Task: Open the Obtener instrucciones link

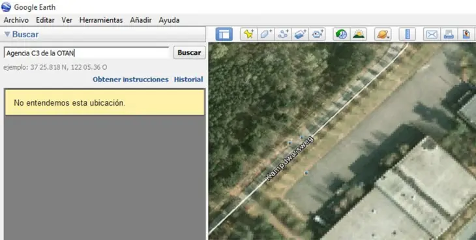Action: point(130,80)
